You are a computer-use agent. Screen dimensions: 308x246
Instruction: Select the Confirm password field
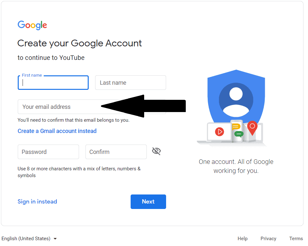(x=116, y=152)
